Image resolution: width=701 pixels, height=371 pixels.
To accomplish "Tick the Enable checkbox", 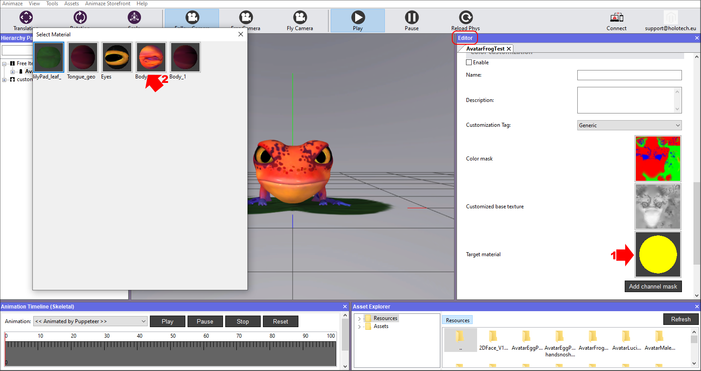I will pos(469,62).
